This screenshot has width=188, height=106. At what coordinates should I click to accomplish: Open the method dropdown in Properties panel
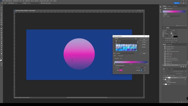pos(173,16)
